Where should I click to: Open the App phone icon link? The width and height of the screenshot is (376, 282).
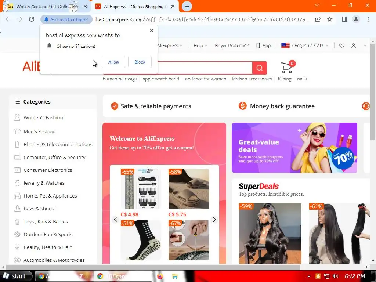(x=264, y=46)
